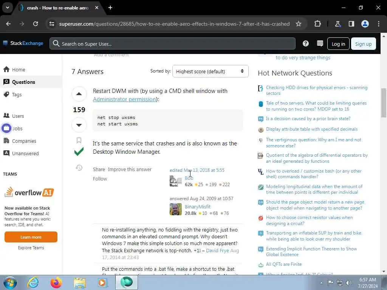
Task: Open the Windows Start menu
Action: [10, 282]
